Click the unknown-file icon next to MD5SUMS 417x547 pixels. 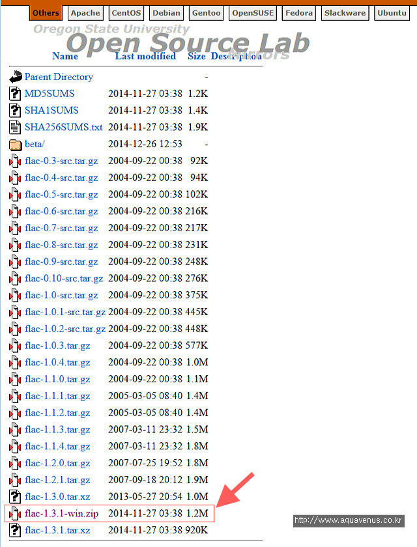(14, 94)
